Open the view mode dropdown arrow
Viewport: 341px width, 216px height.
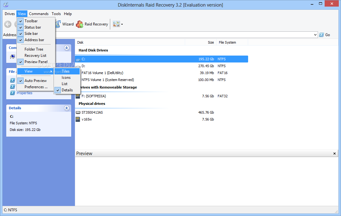pos(122,24)
